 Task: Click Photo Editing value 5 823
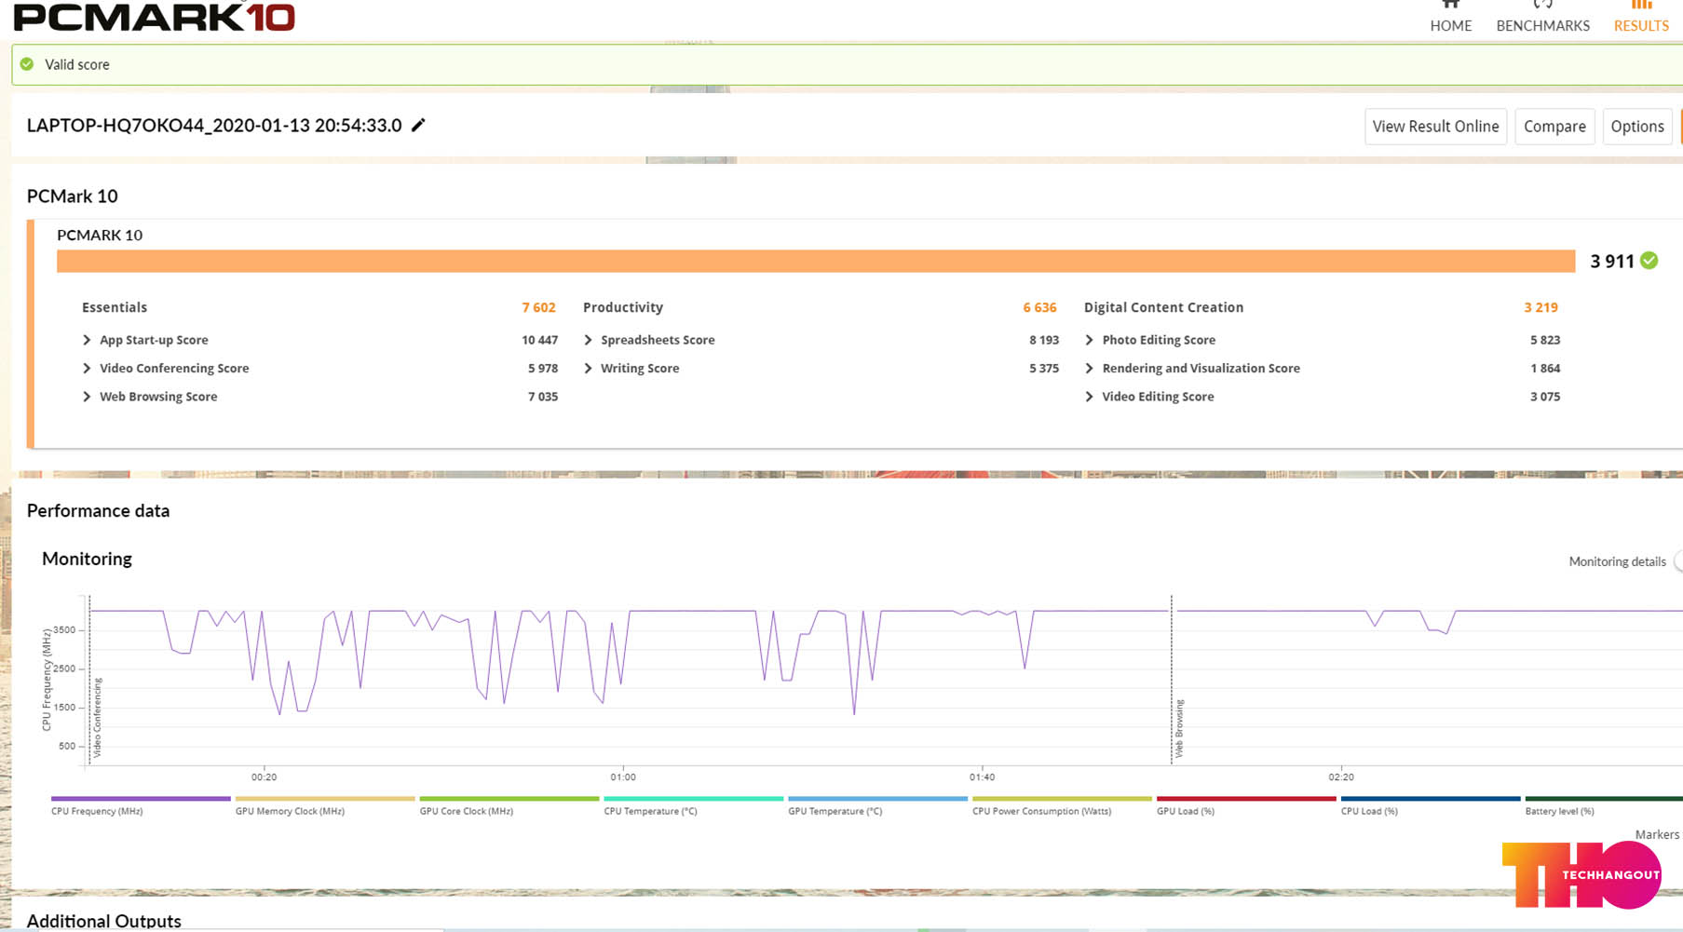1545,340
